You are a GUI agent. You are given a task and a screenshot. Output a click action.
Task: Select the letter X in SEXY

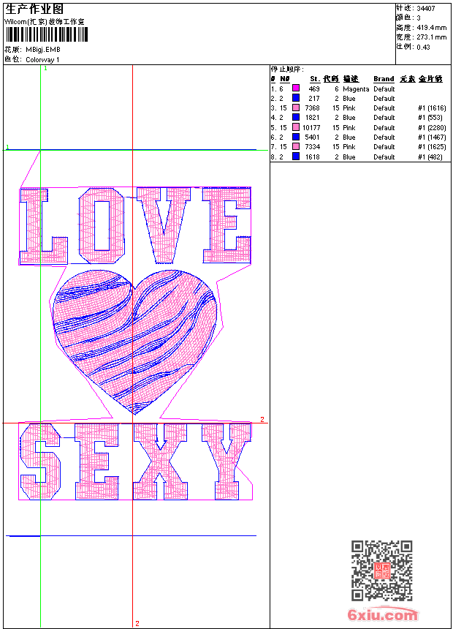click(160, 462)
